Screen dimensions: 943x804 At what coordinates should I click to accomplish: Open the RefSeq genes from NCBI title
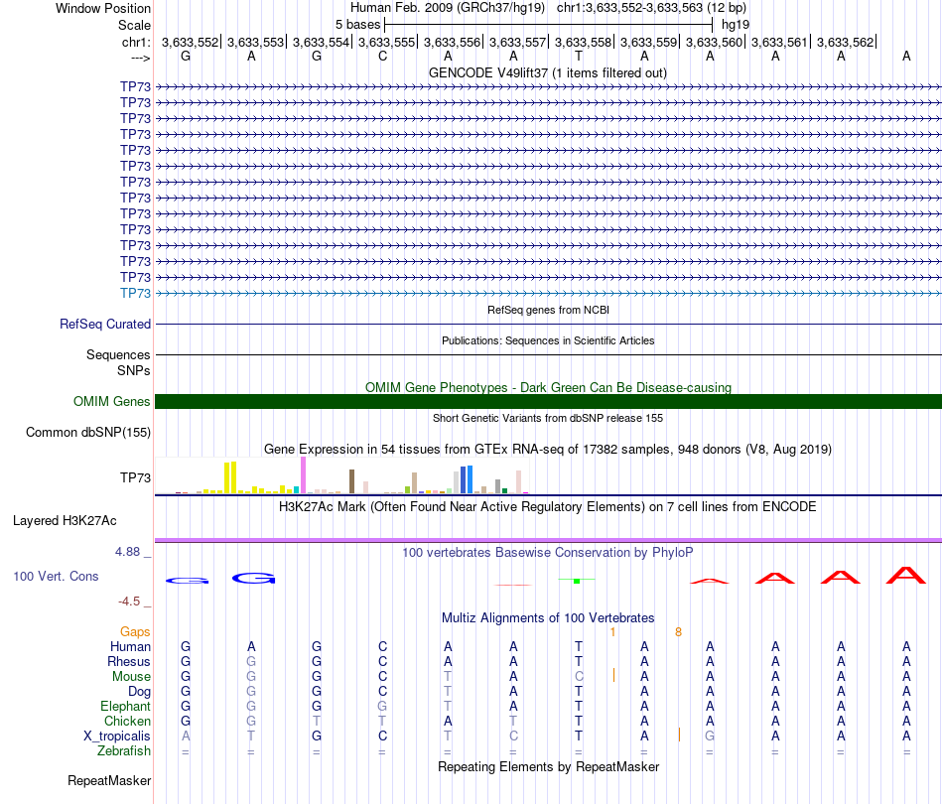click(x=548, y=310)
